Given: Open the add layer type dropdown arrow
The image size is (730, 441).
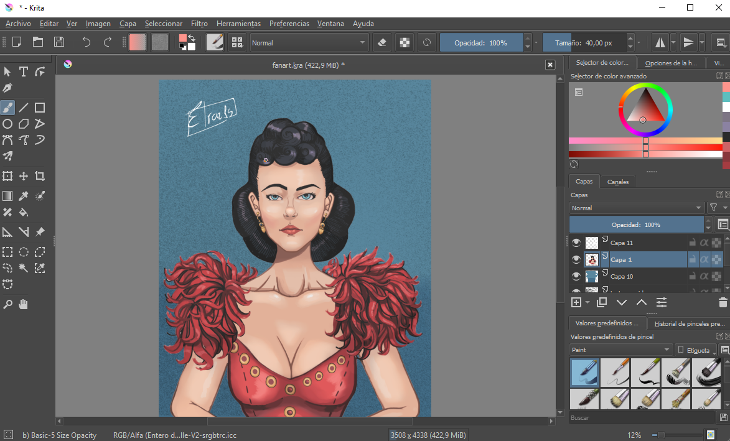Looking at the screenshot, I should (x=587, y=303).
